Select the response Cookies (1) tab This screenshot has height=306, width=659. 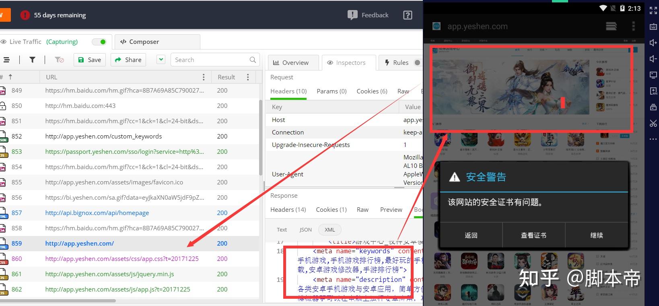tap(331, 210)
